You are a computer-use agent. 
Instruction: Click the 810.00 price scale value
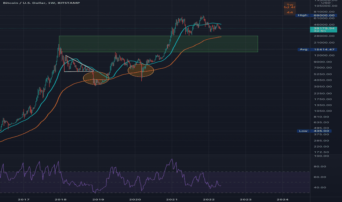[x=321, y=117]
